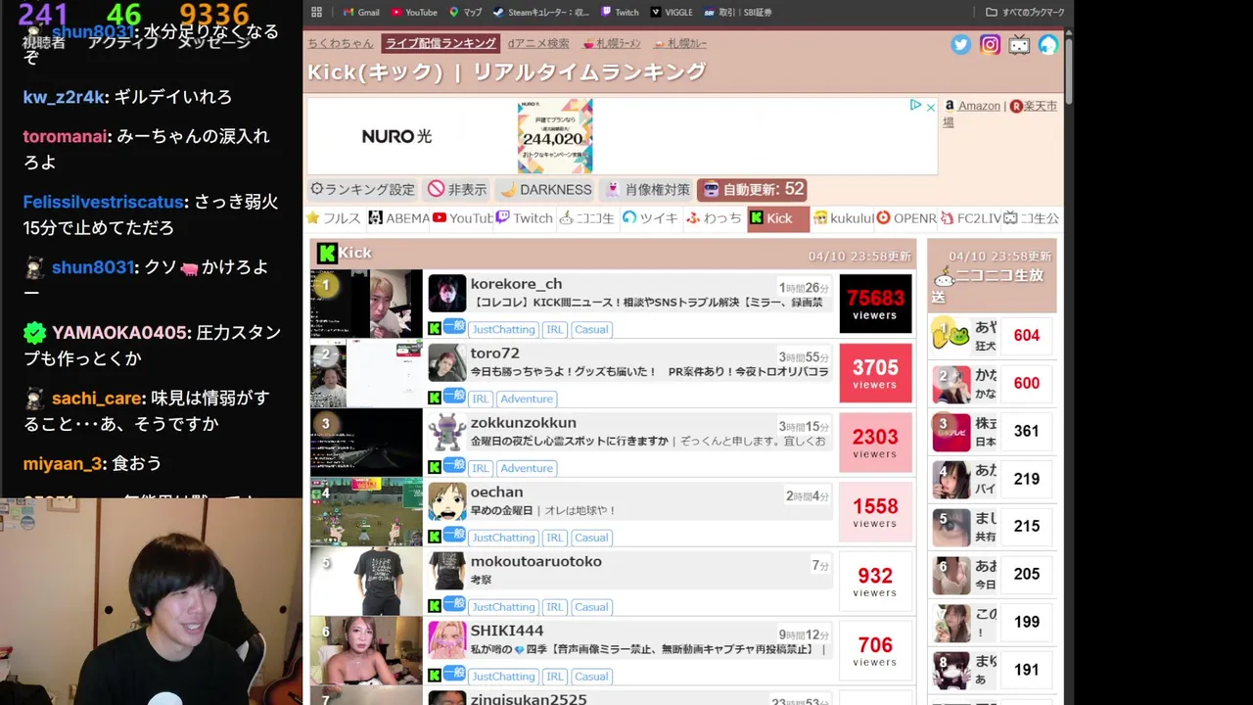Image resolution: width=1253 pixels, height=705 pixels.
Task: Switch to フルス tab
Action: 334,218
